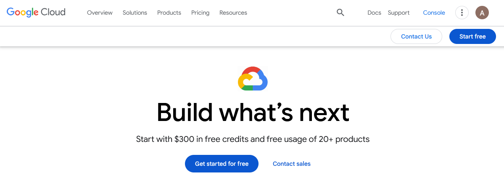Visit the Support page
The image size is (504, 180).
(398, 13)
